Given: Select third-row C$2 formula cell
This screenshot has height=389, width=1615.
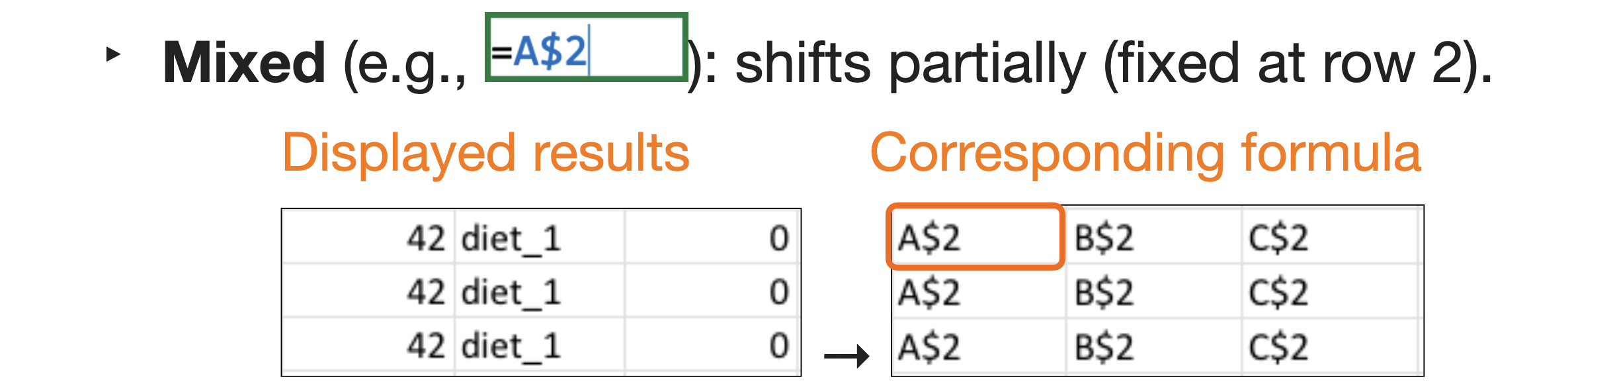Looking at the screenshot, I should pyautogui.click(x=1329, y=347).
